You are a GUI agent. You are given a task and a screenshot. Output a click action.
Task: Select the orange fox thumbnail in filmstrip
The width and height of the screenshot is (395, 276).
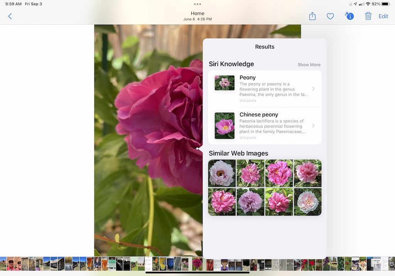(x=363, y=264)
